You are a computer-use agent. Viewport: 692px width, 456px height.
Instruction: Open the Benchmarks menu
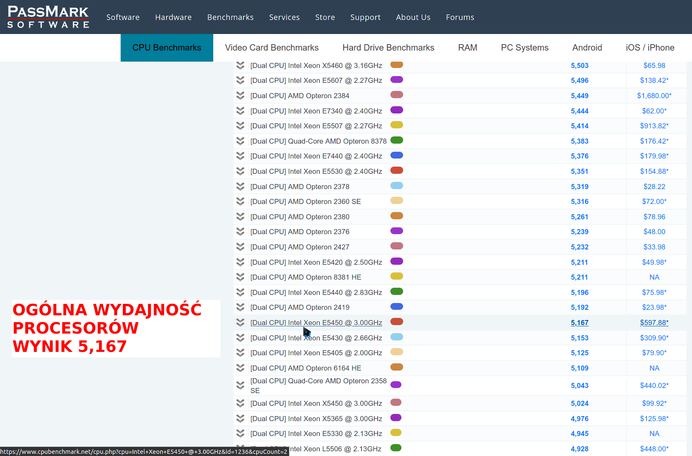click(230, 17)
